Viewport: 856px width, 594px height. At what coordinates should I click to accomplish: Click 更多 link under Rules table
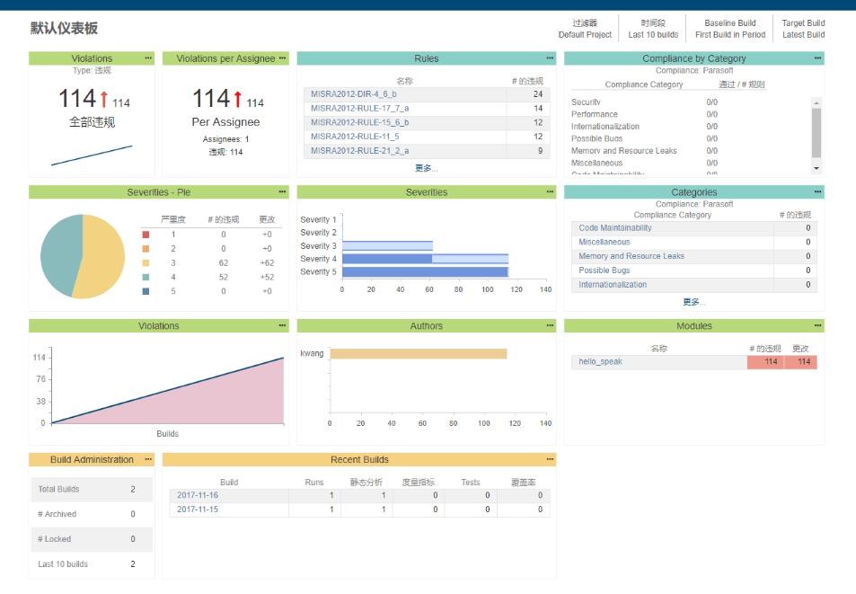click(426, 168)
